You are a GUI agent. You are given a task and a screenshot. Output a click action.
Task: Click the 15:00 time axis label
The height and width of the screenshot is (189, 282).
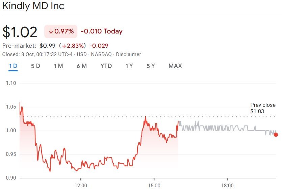(154, 185)
